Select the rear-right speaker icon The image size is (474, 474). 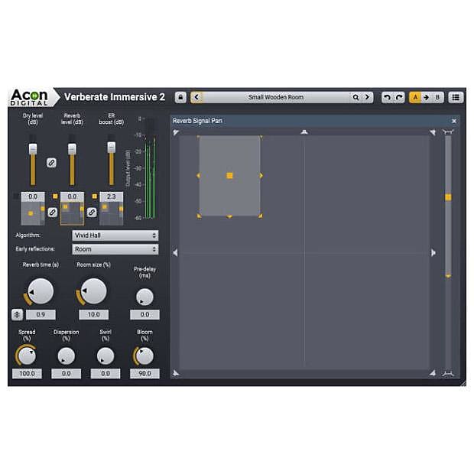pos(433,373)
